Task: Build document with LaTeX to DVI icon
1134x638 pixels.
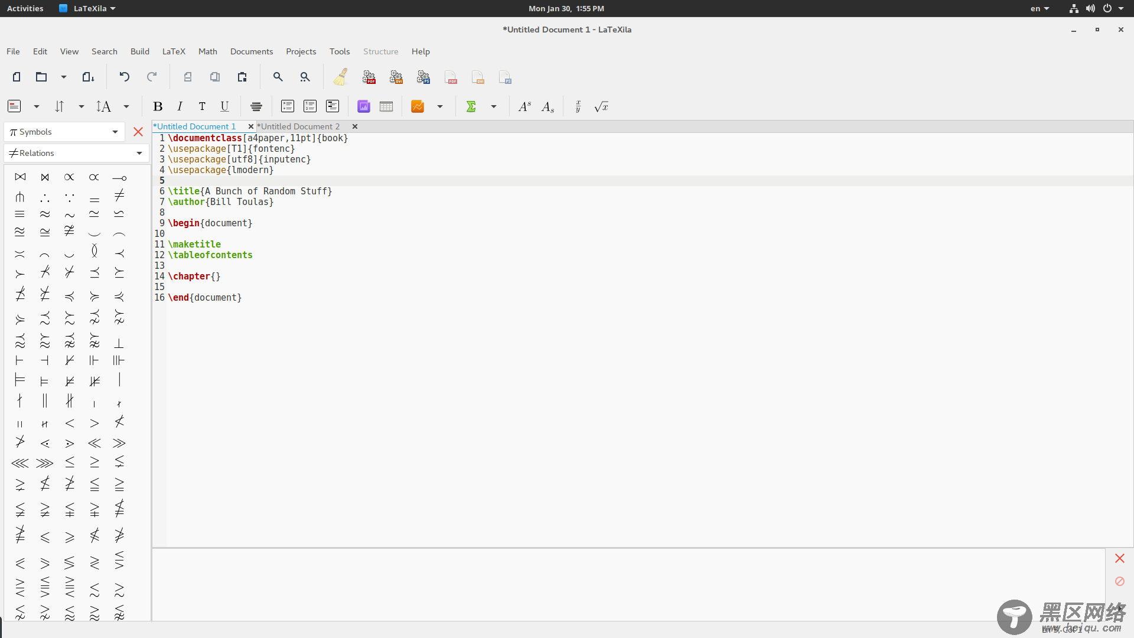Action: (x=396, y=77)
